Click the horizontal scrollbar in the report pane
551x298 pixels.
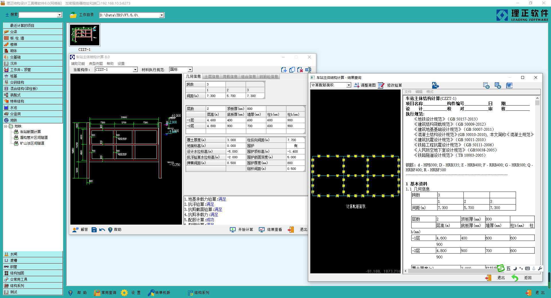pos(448,271)
